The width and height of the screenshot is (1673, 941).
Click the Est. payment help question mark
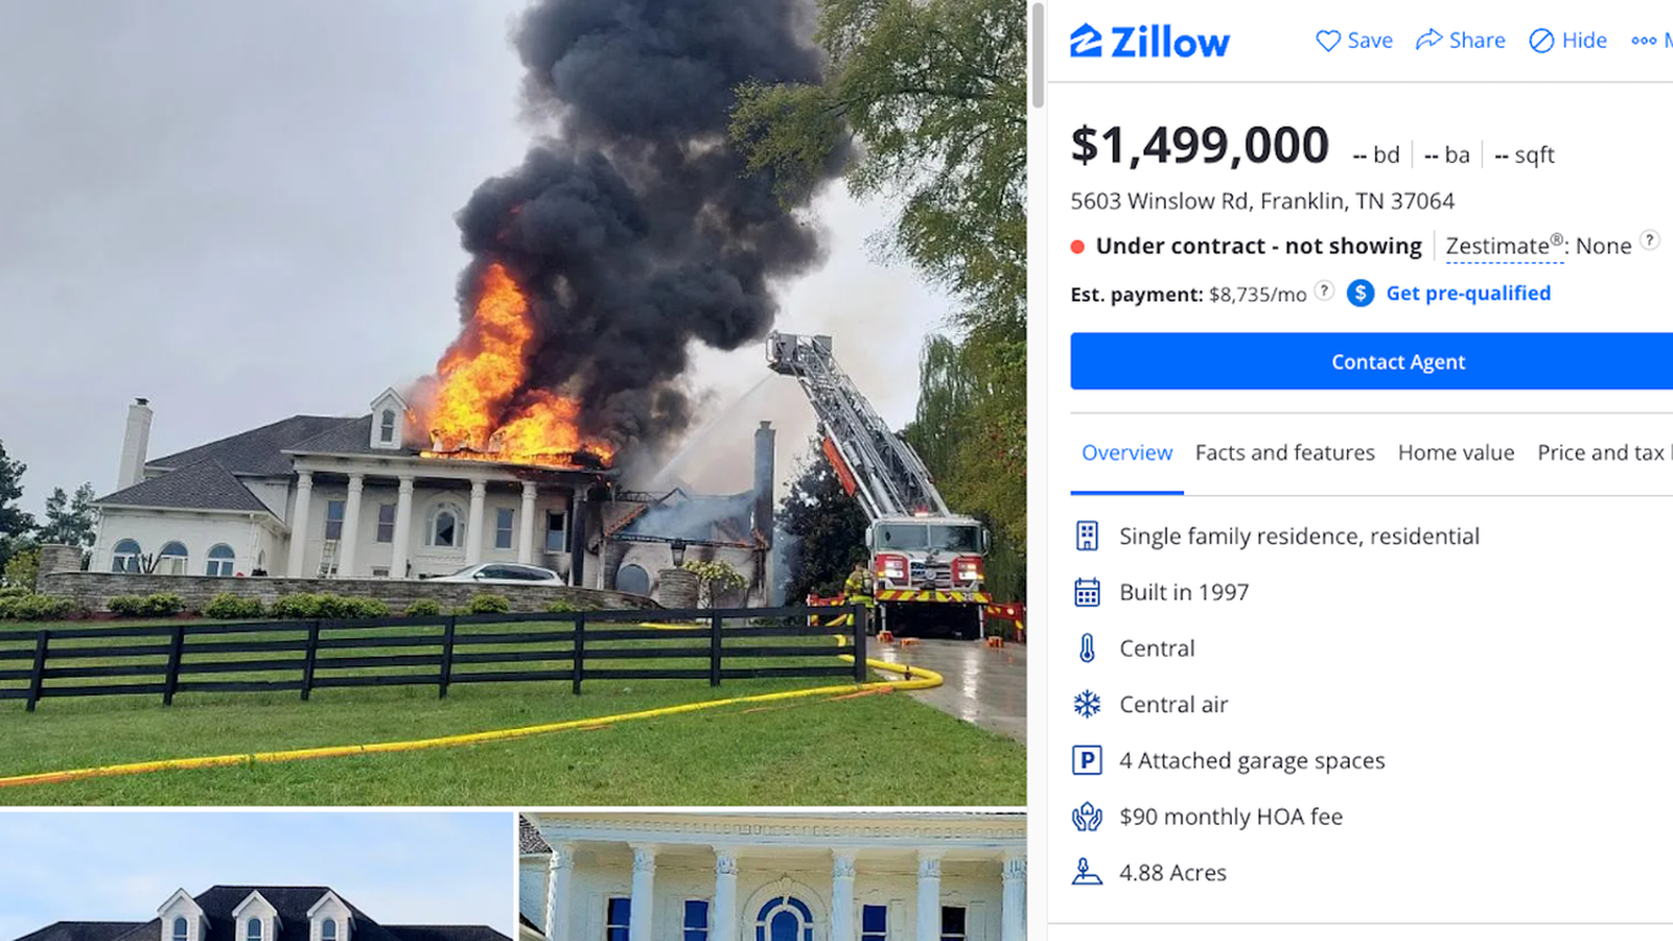(1324, 291)
